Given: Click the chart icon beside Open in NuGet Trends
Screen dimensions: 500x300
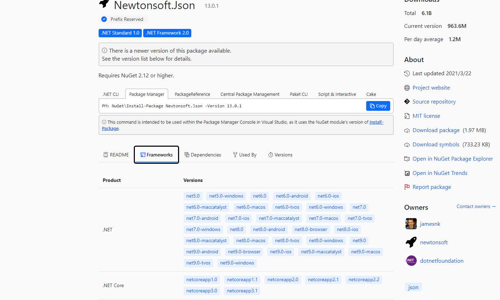Looking at the screenshot, I should (407, 173).
